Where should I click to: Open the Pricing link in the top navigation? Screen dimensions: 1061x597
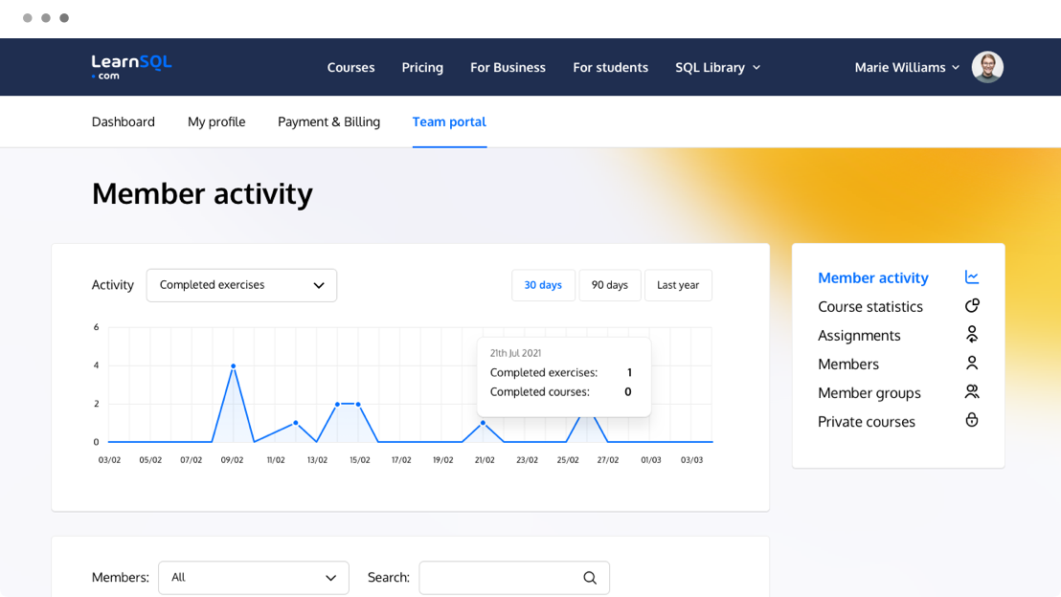[x=422, y=67]
